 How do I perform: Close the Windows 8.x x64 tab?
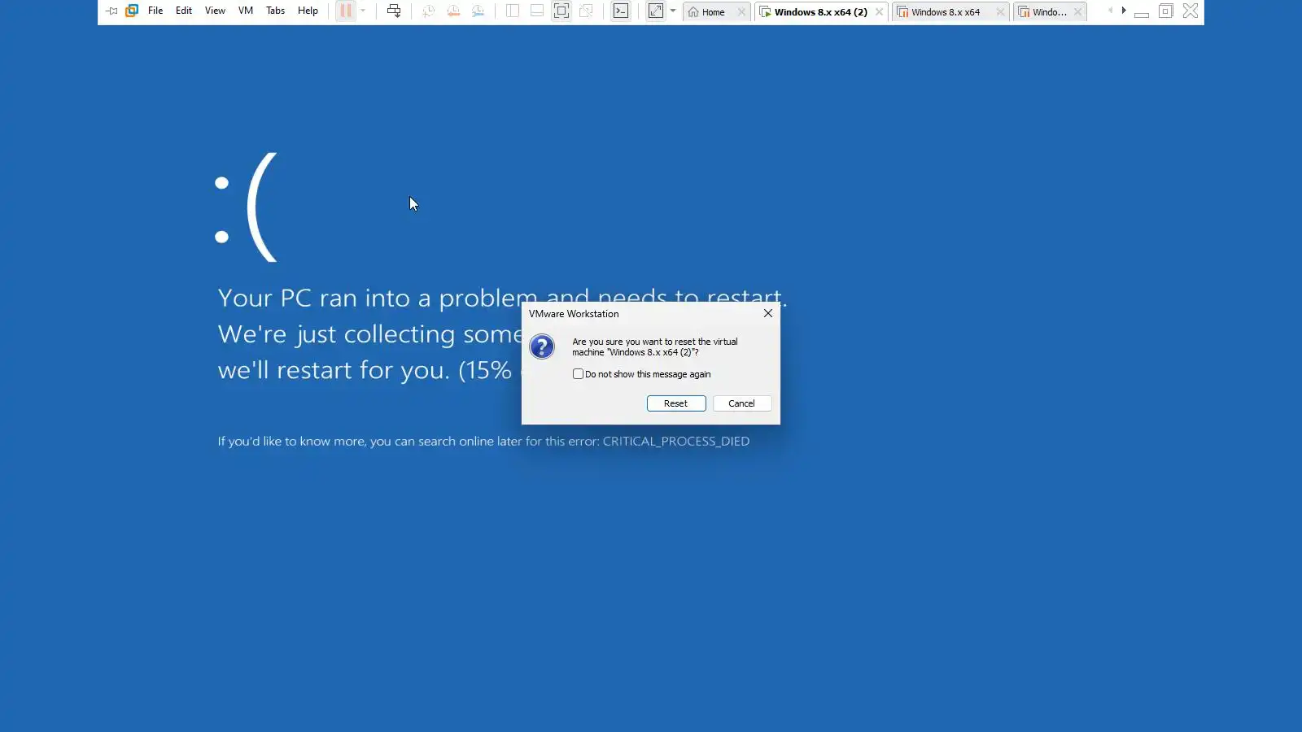click(1000, 12)
